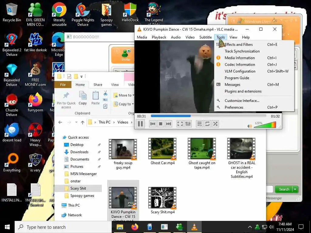
Task: Open the VLC cone taskbar icon
Action: tap(194, 227)
